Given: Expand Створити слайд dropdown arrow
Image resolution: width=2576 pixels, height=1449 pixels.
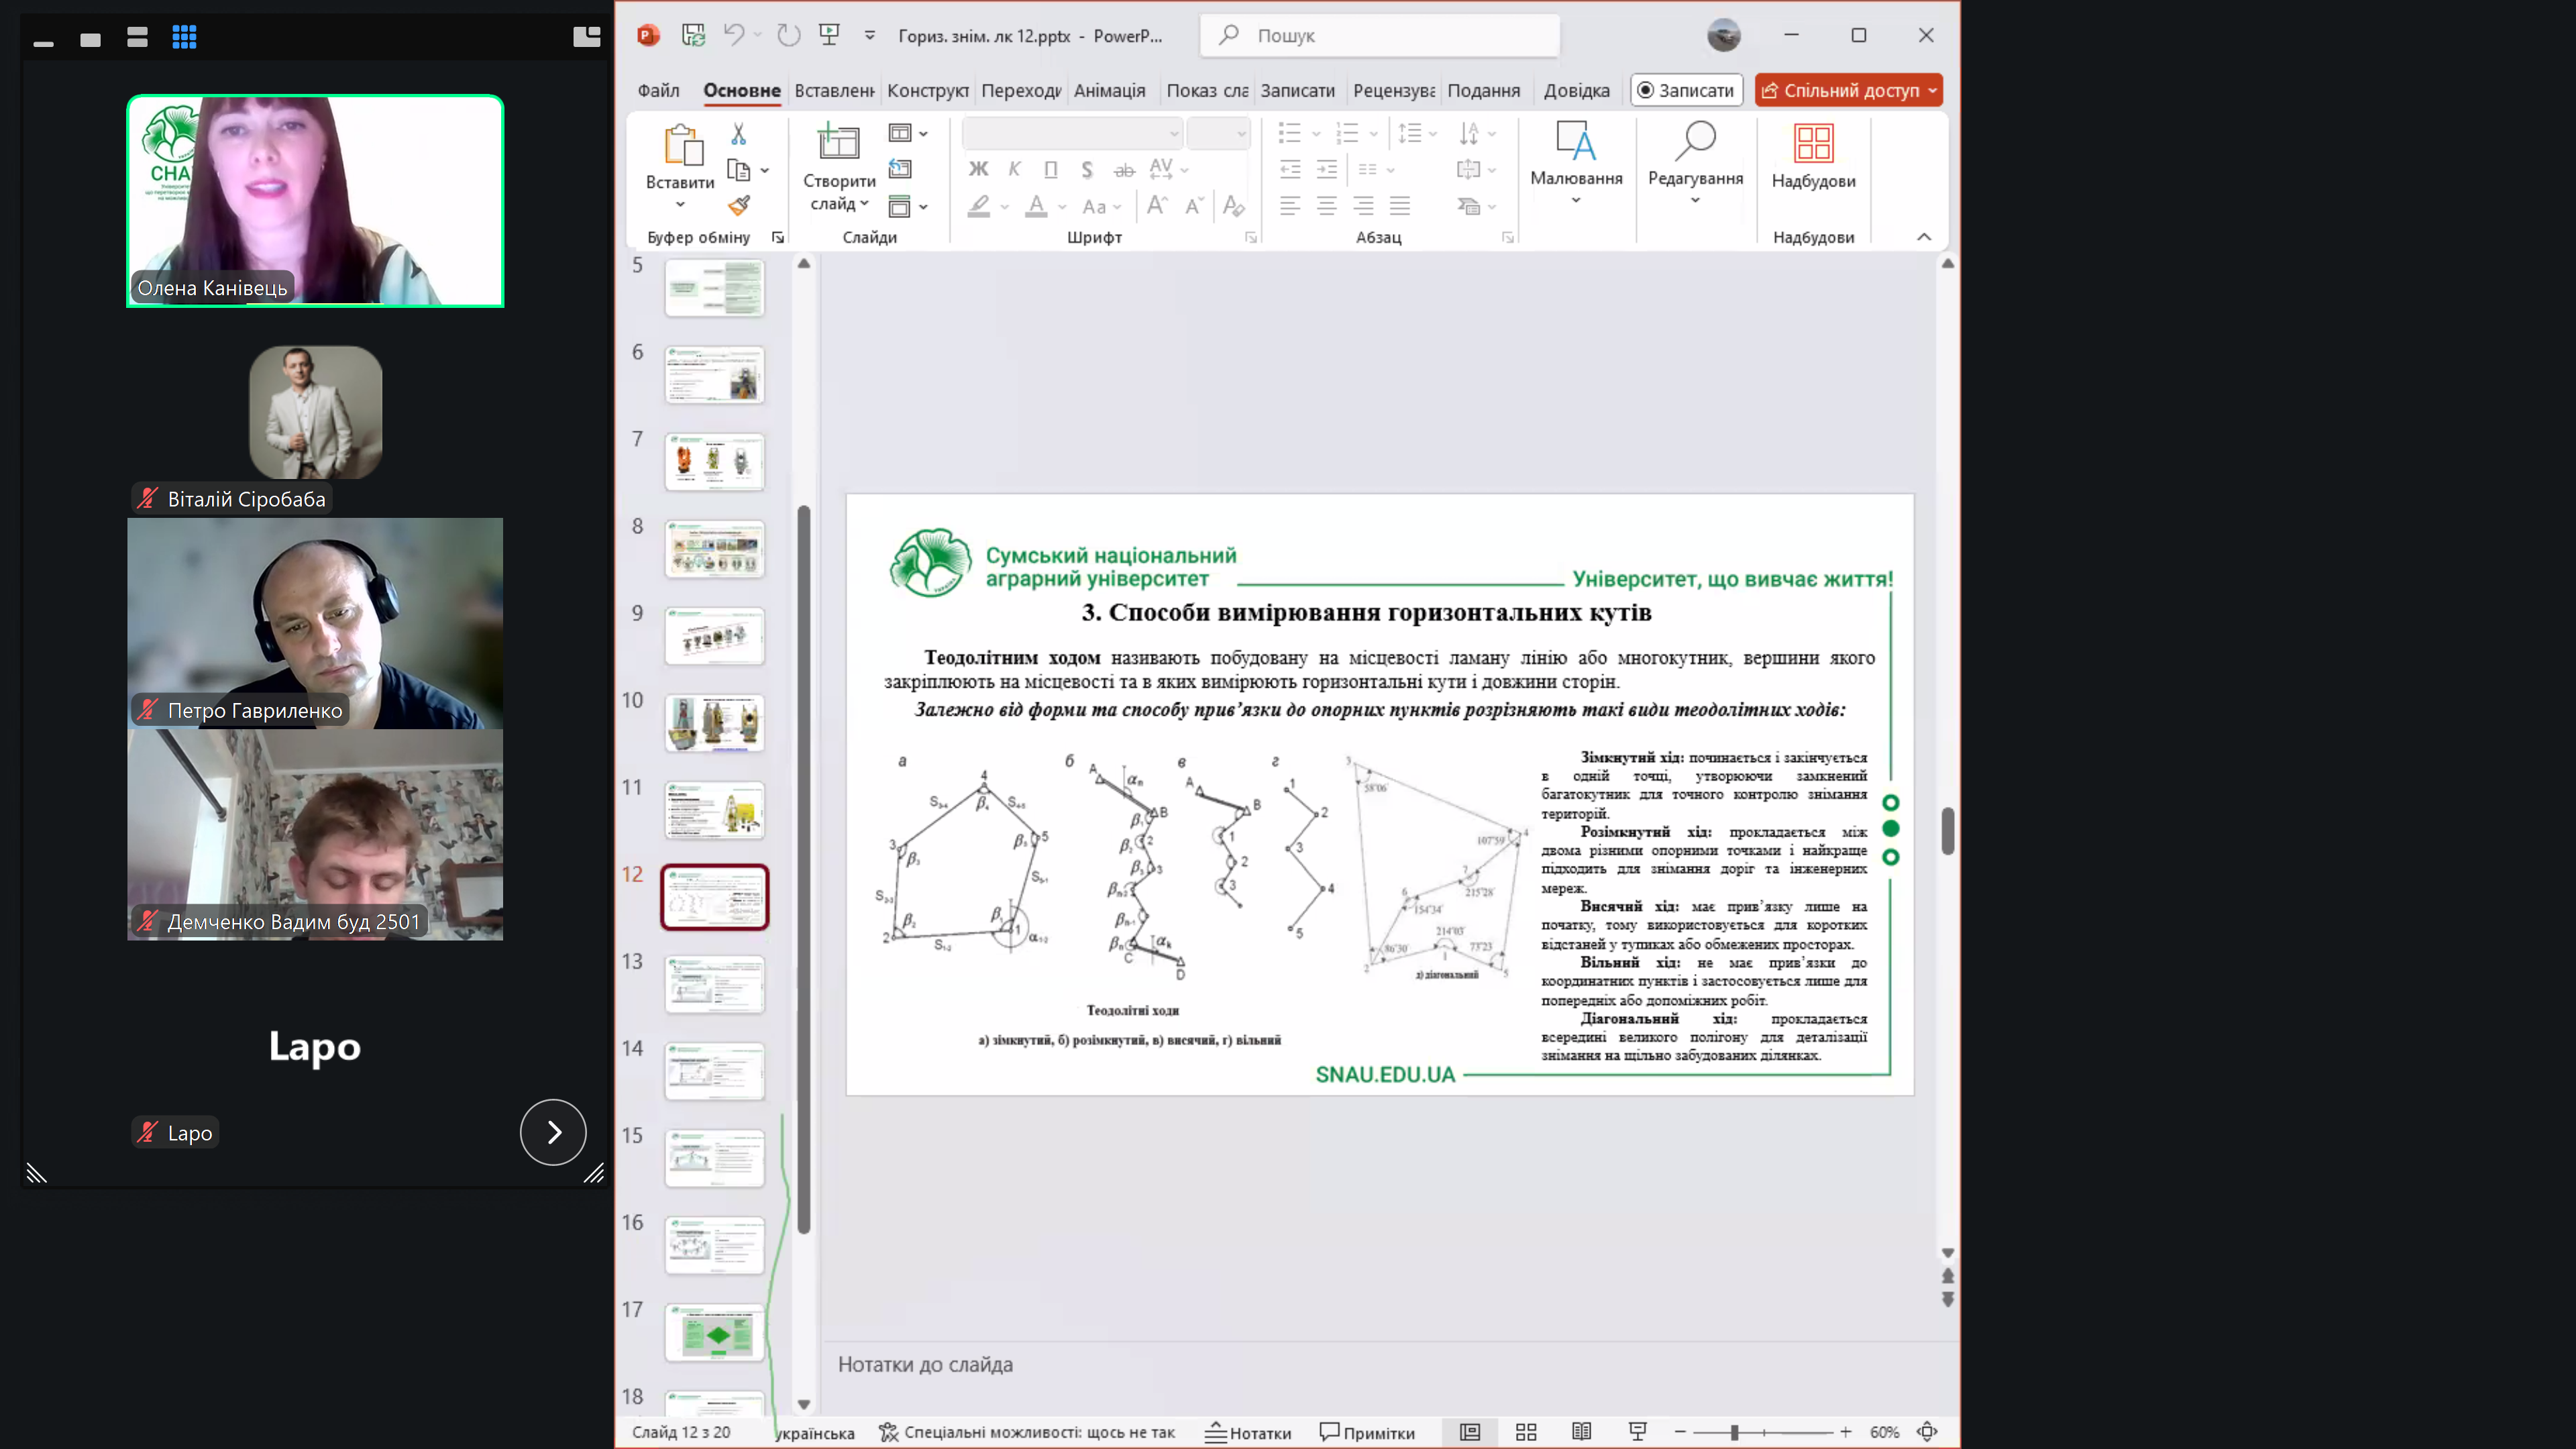Looking at the screenshot, I should pyautogui.click(x=864, y=204).
